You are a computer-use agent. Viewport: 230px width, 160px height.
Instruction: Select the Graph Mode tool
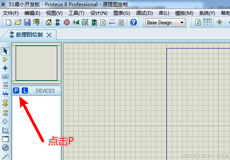(5, 130)
